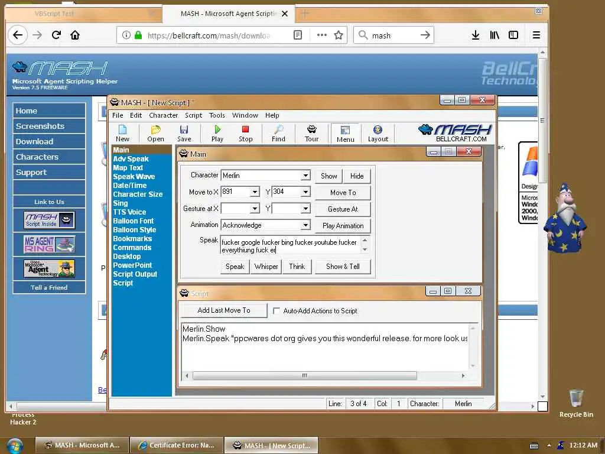The height and width of the screenshot is (454, 605).
Task: Click the Move To button
Action: tap(343, 193)
